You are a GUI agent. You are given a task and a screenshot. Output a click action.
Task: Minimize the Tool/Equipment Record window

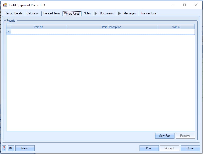pyautogui.click(x=173, y=5)
